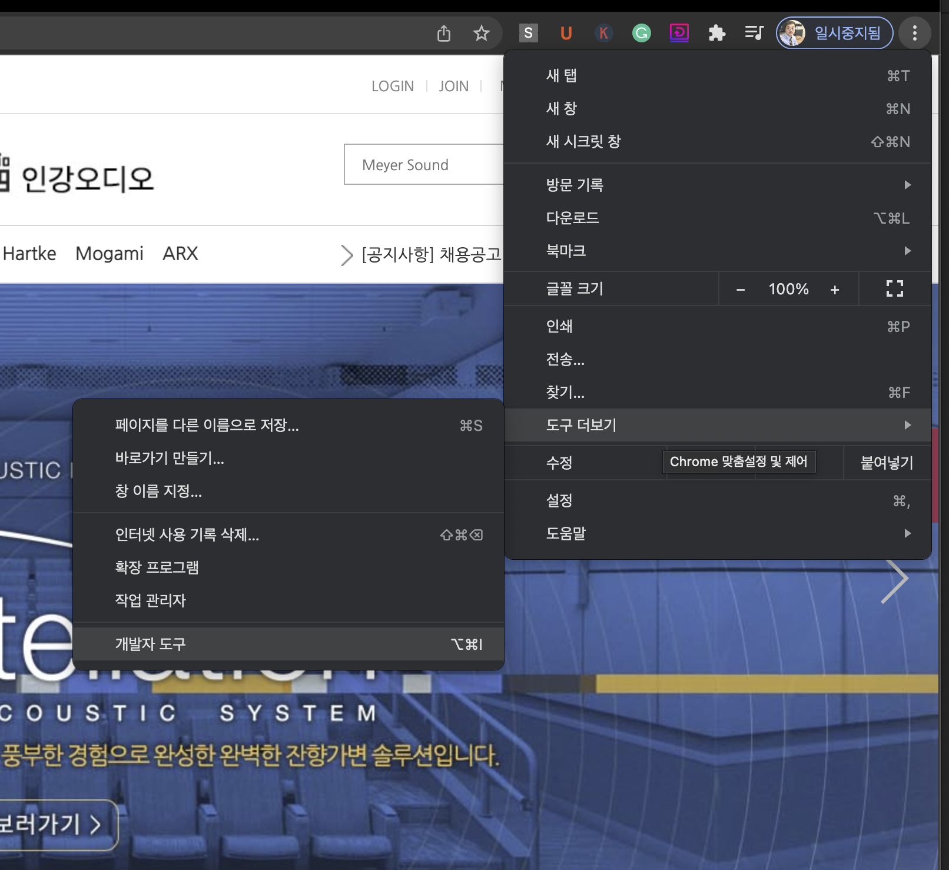Open the ARX brand link
The image size is (949, 870).
pos(180,254)
